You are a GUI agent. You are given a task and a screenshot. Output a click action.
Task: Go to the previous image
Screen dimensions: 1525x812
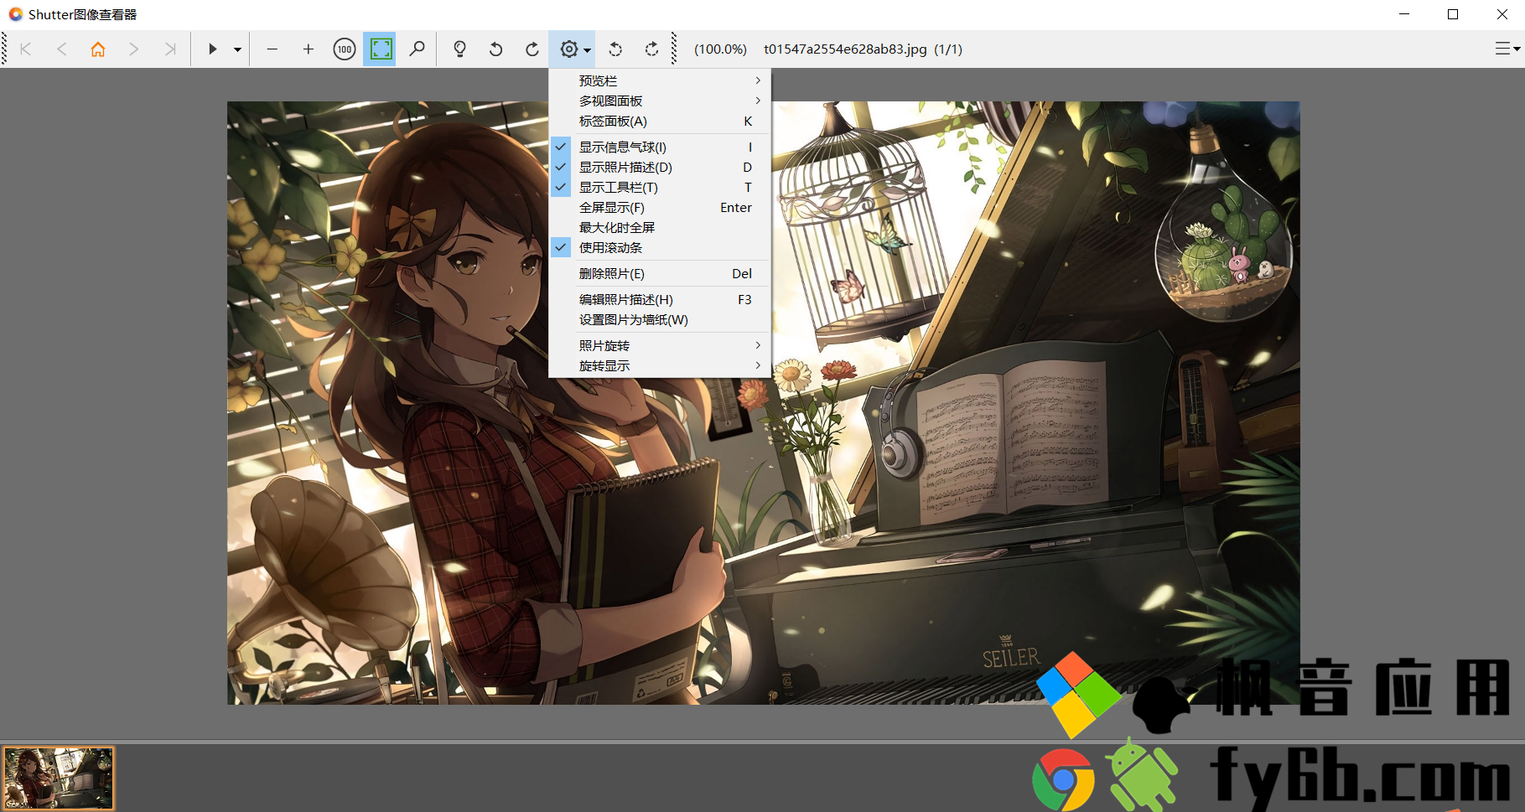click(x=62, y=49)
